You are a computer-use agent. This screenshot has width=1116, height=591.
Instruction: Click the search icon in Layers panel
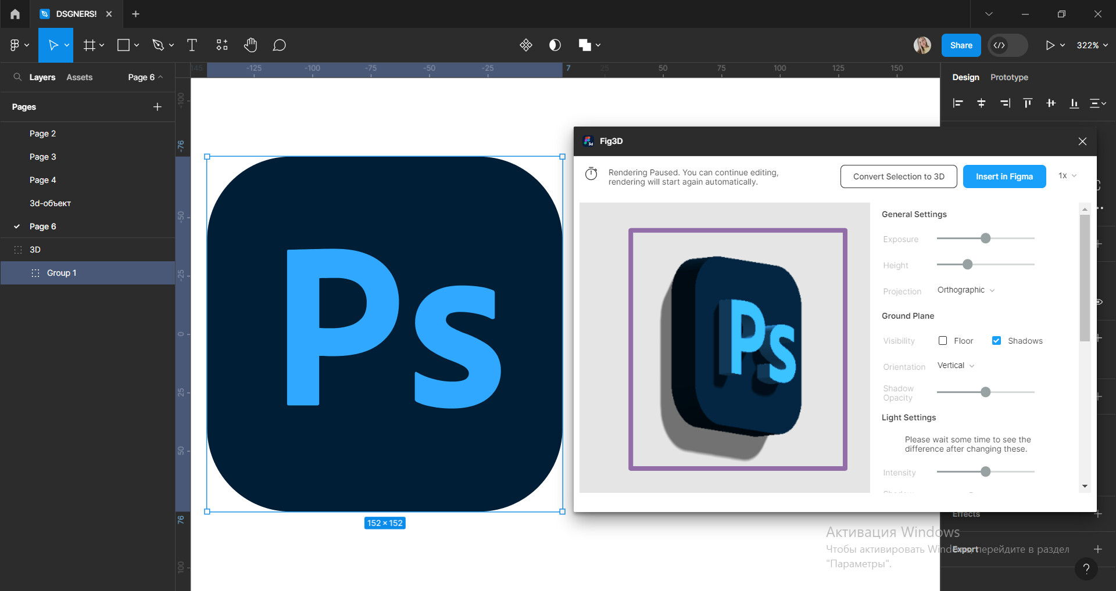[x=17, y=77]
